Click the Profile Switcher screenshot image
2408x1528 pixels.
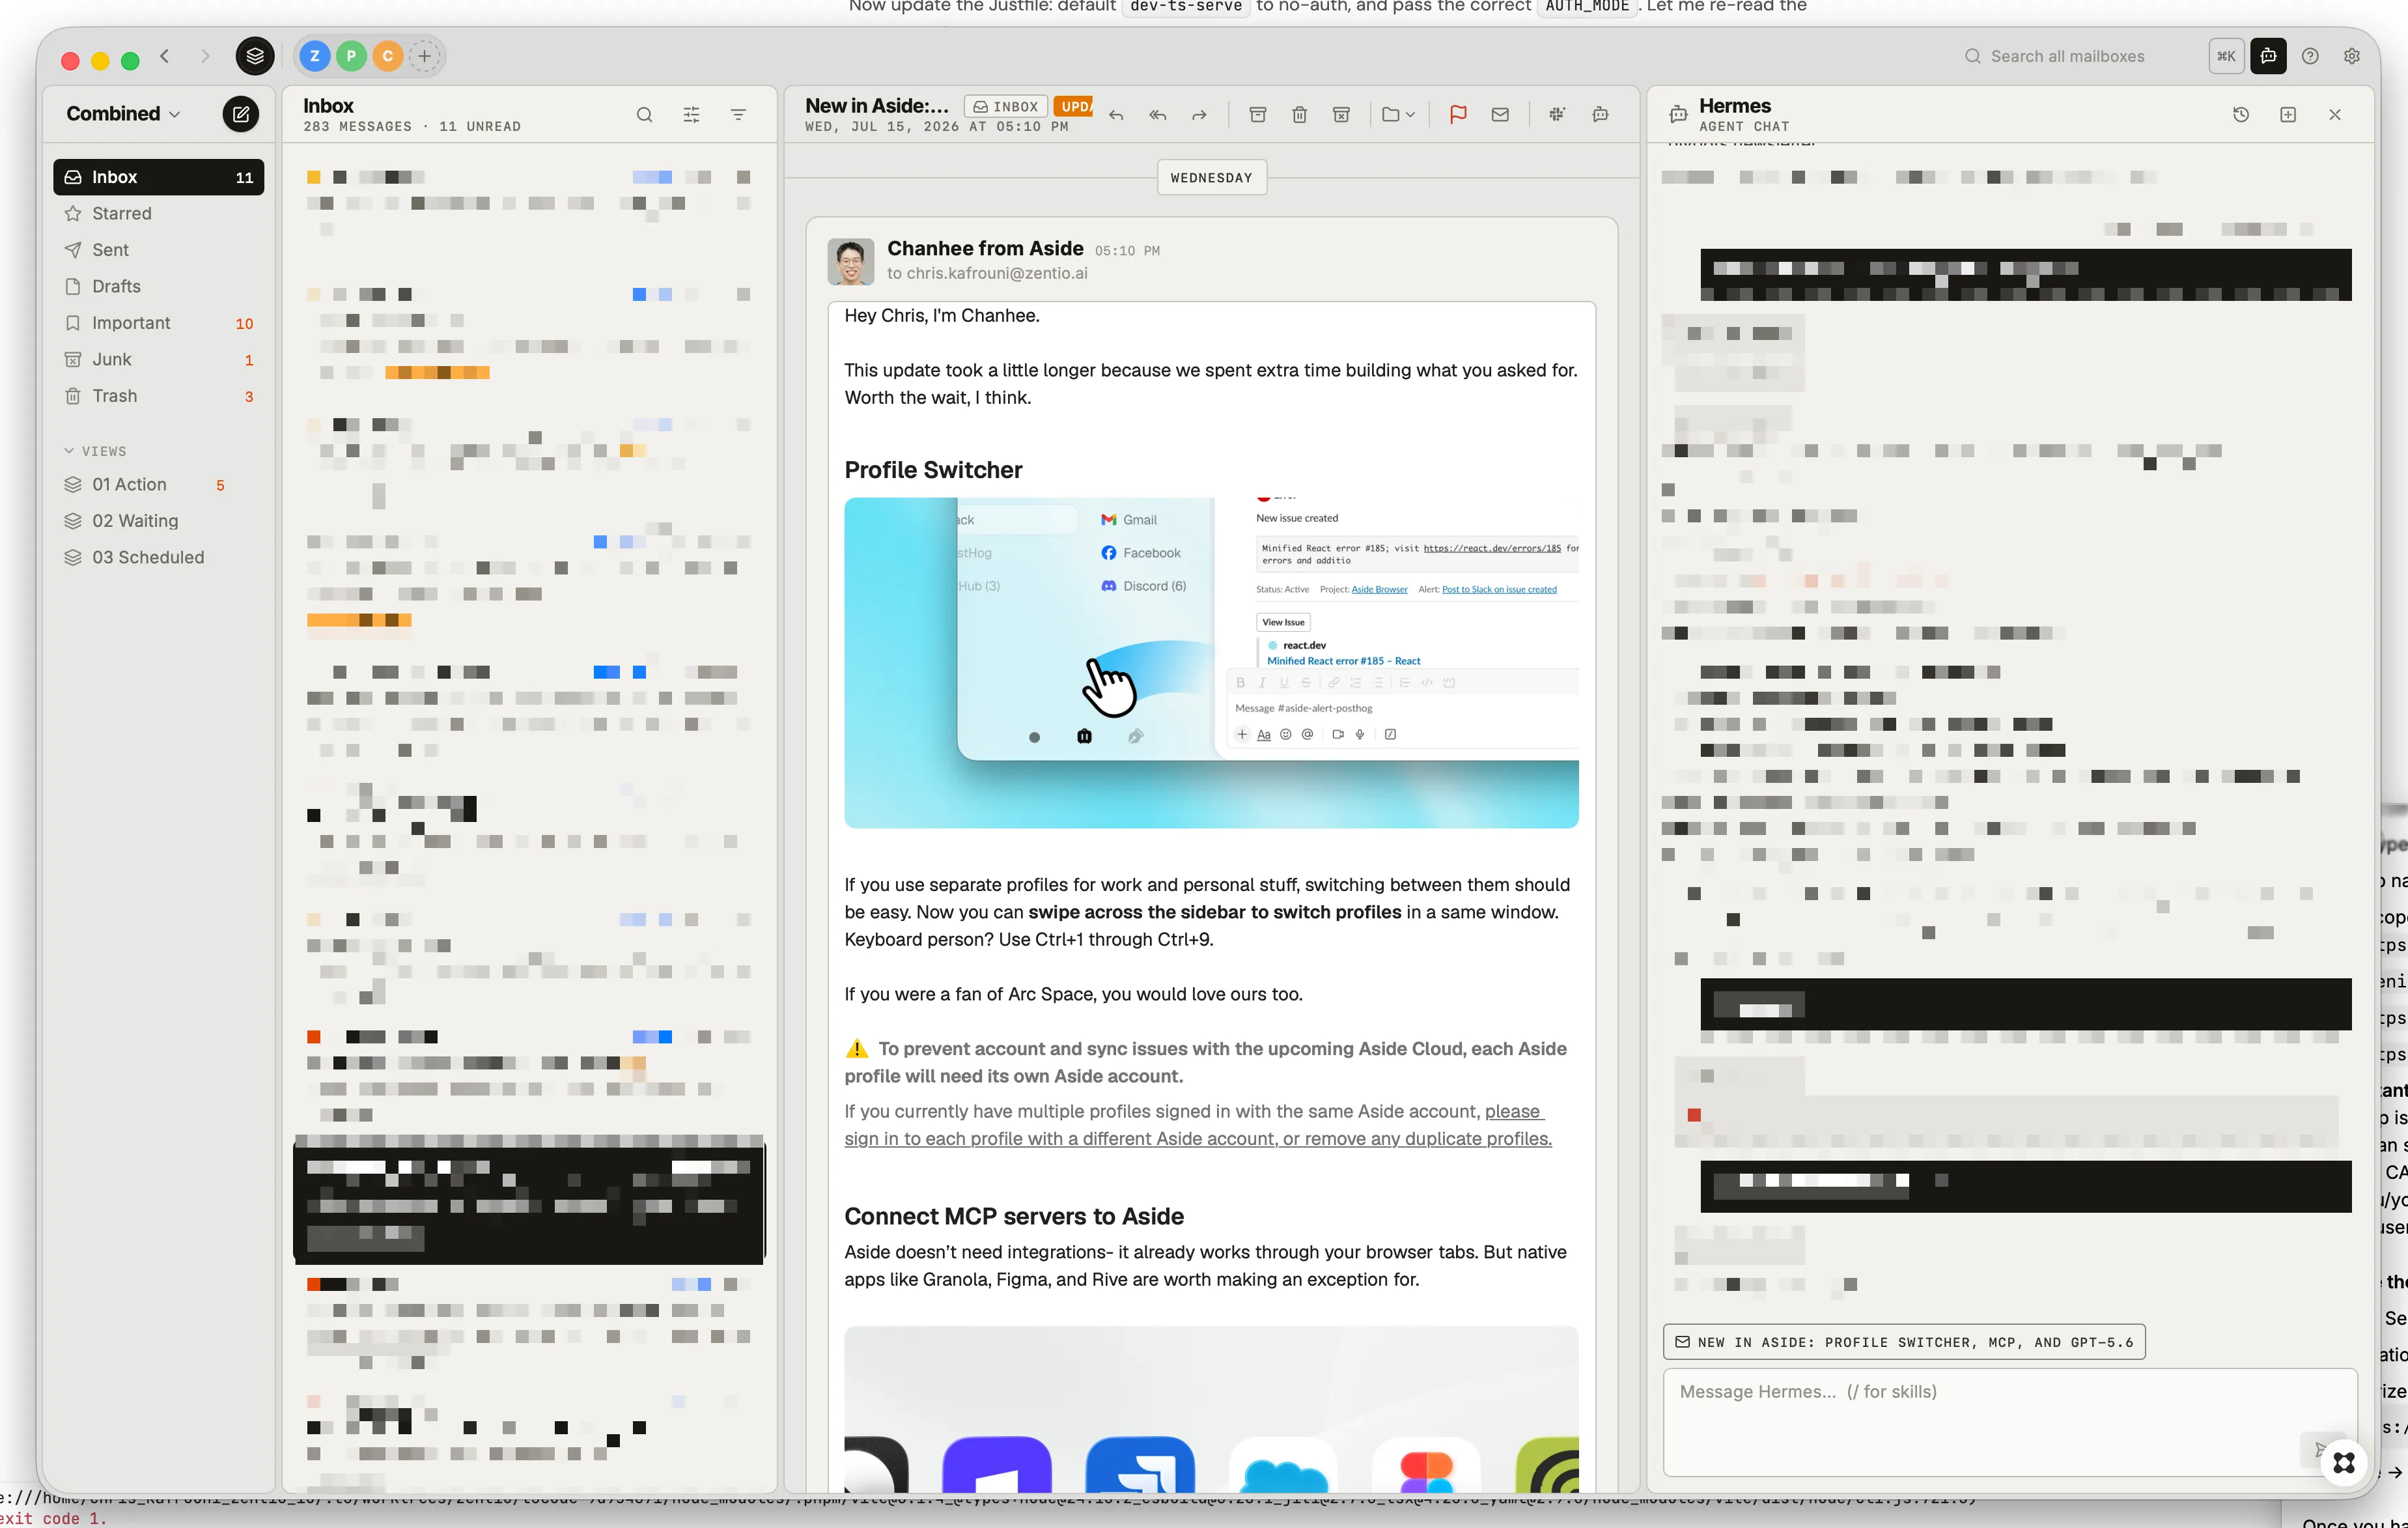point(1211,662)
